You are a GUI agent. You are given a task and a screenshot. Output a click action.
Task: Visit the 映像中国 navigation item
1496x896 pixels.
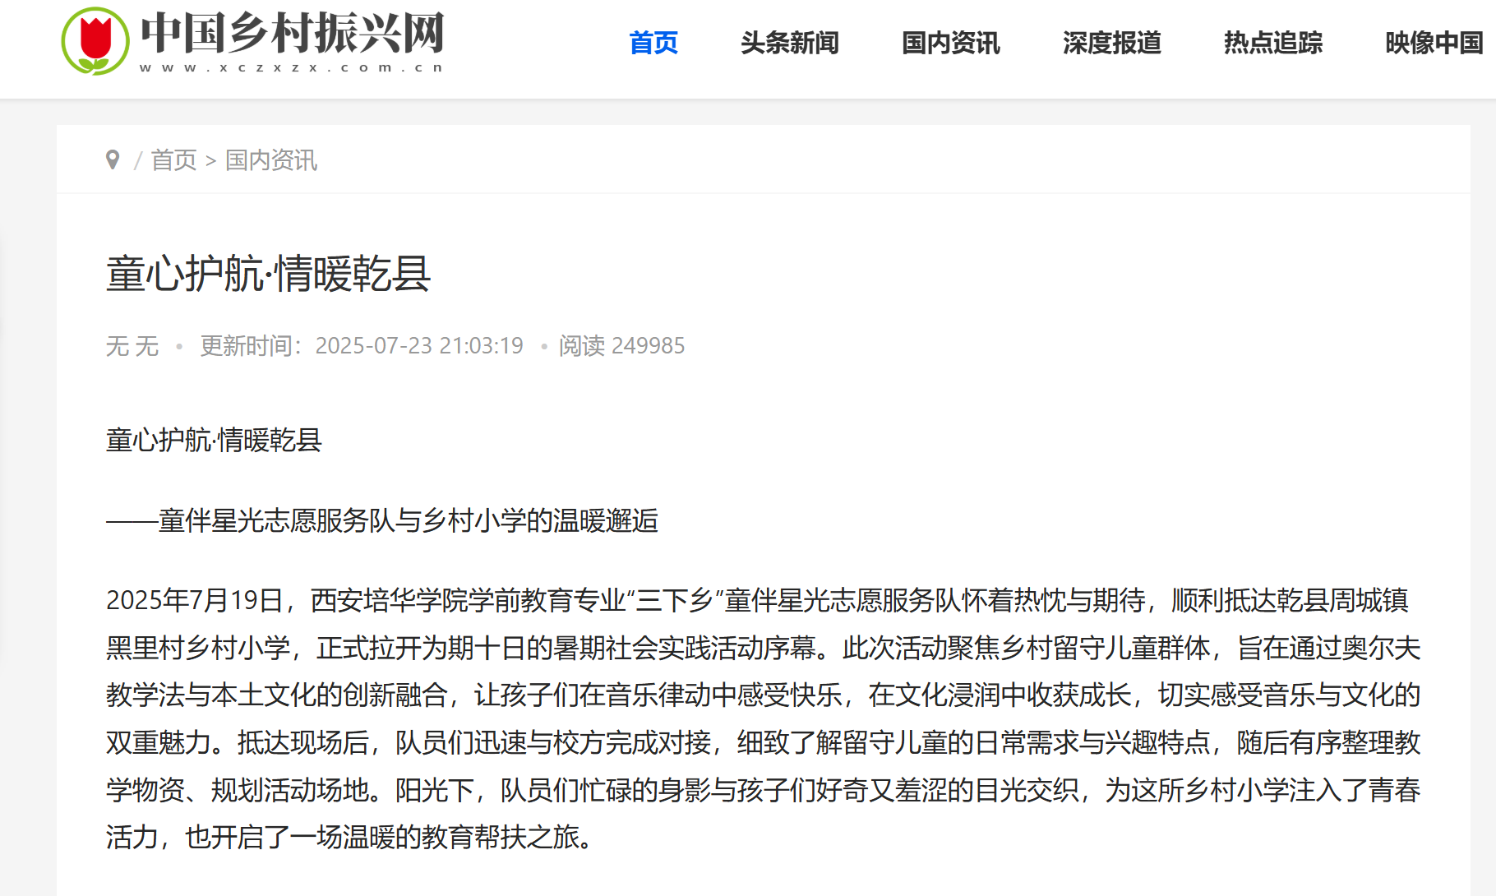(x=1434, y=43)
